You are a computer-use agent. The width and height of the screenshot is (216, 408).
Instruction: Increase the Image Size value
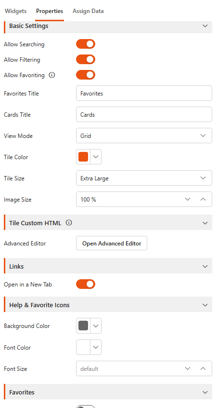click(x=203, y=200)
